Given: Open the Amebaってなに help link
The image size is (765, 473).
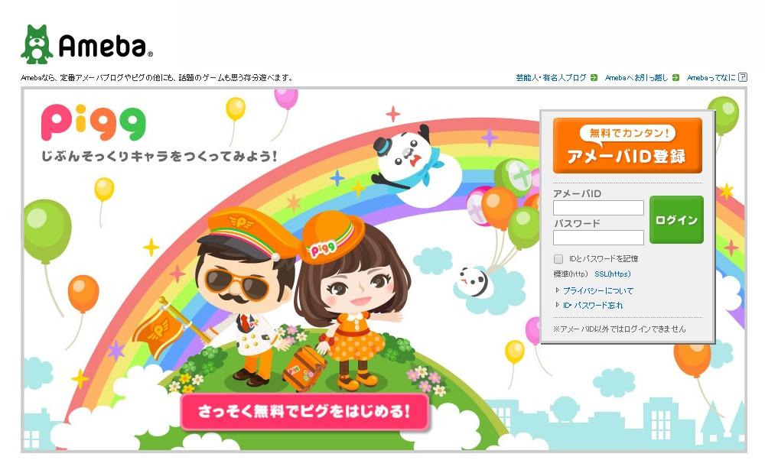Looking at the screenshot, I should tap(711, 77).
